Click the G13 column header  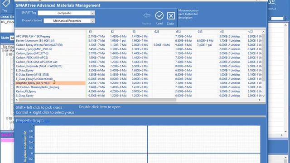[x=200, y=32]
